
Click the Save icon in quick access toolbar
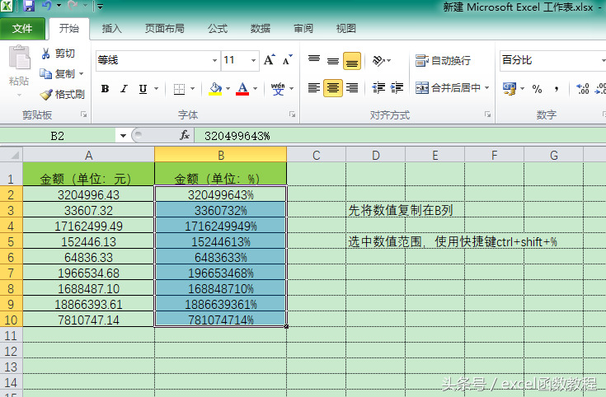click(29, 6)
